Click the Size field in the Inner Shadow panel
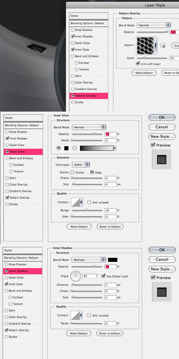 point(110,297)
